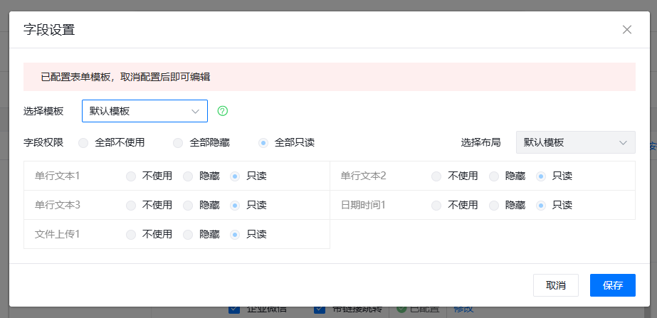Select the 全部不使用 radio option
The height and width of the screenshot is (318, 657).
(84, 142)
